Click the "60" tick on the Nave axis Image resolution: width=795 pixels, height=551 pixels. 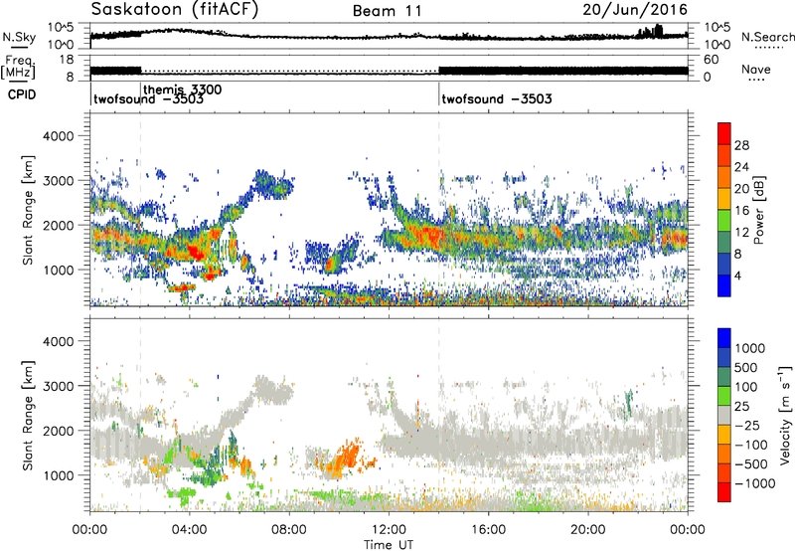(x=711, y=60)
